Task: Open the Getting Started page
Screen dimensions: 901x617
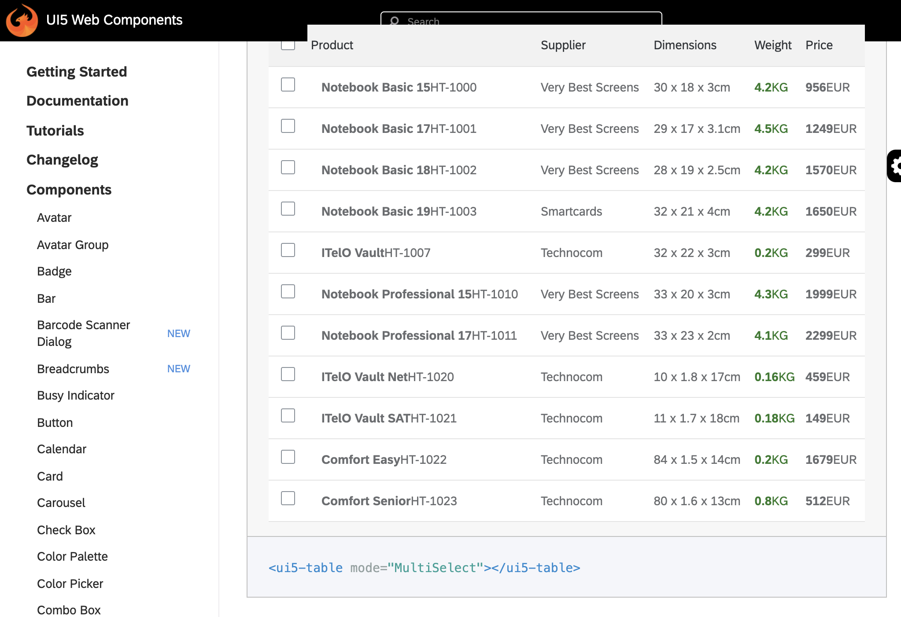Action: tap(77, 71)
